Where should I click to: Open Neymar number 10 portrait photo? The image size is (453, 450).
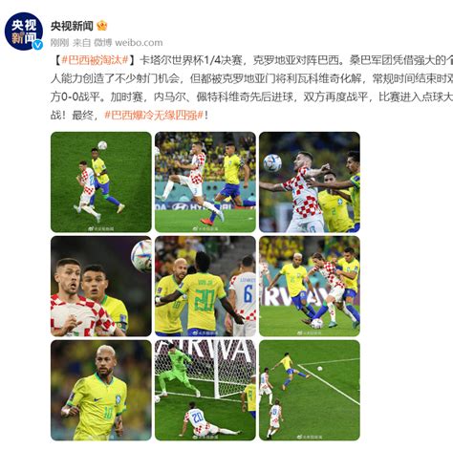coord(101,390)
